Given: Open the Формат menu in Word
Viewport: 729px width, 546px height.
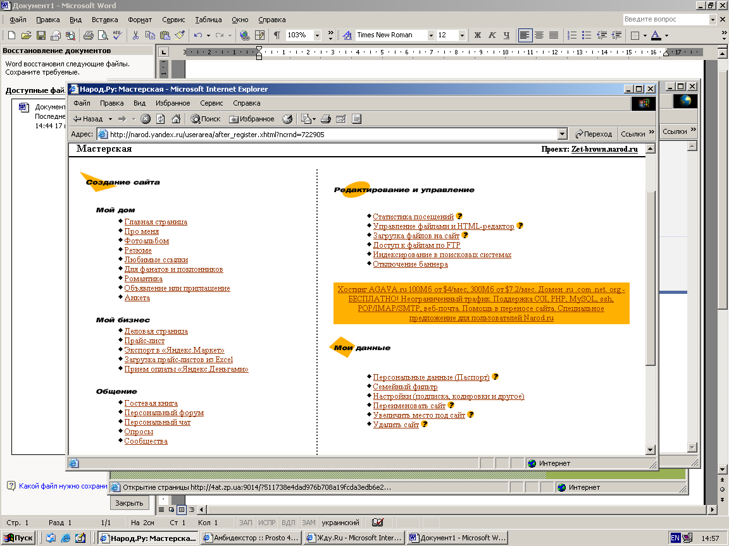Looking at the screenshot, I should (140, 20).
